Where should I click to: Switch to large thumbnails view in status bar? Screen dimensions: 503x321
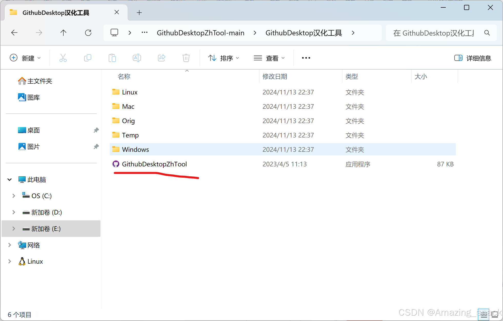[x=495, y=315]
